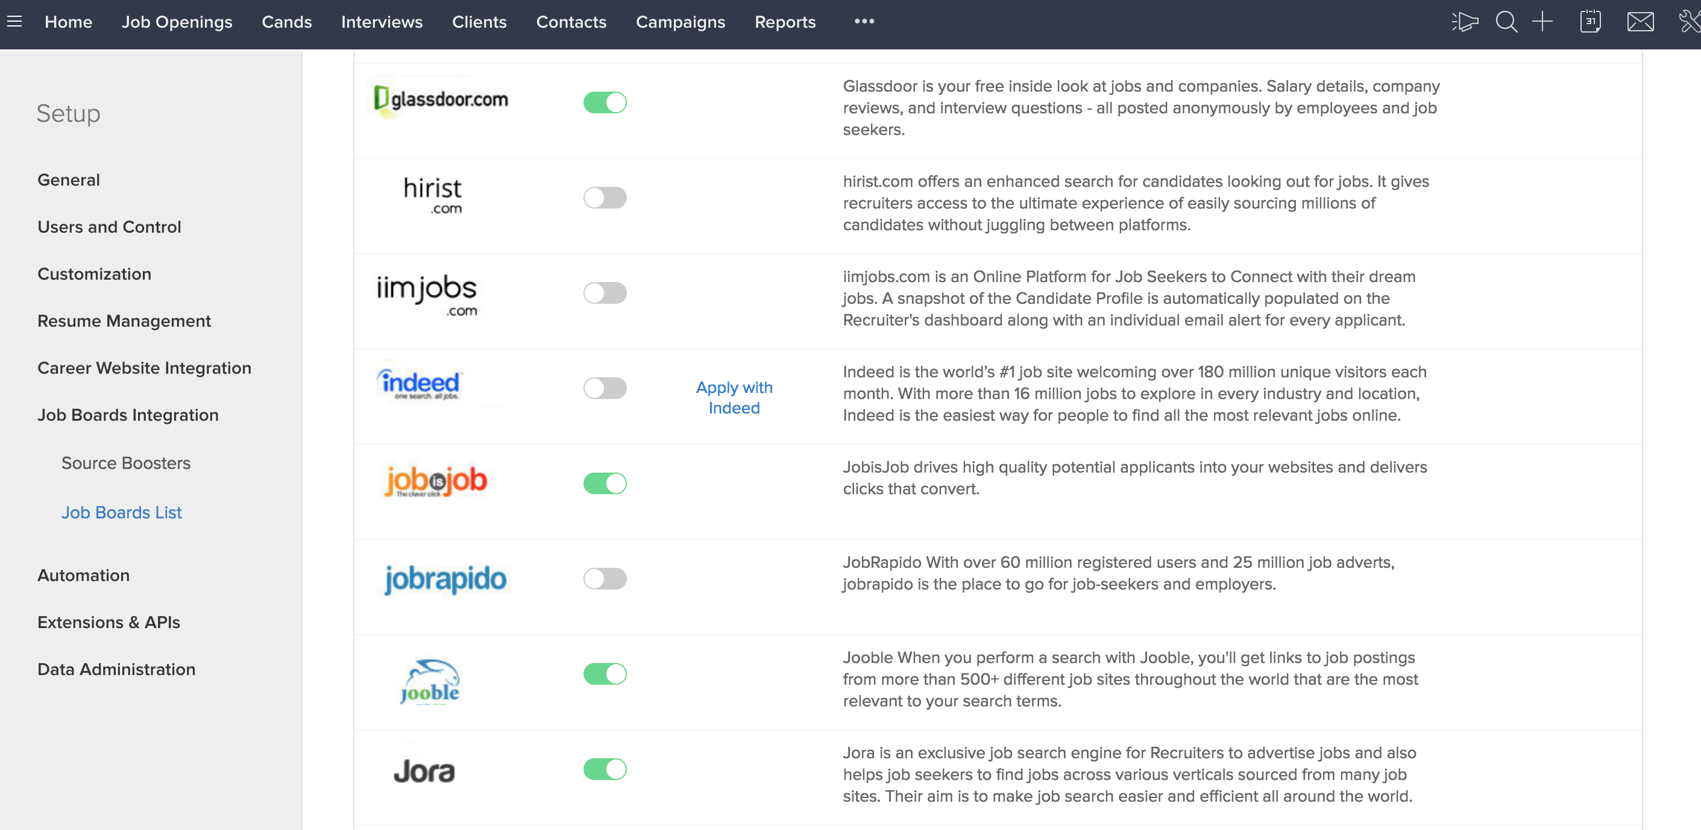Open the calendar icon in top bar
Image resolution: width=1701 pixels, height=830 pixels.
(1590, 22)
